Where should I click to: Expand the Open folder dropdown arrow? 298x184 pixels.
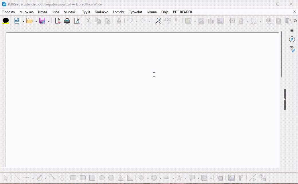click(x=36, y=21)
